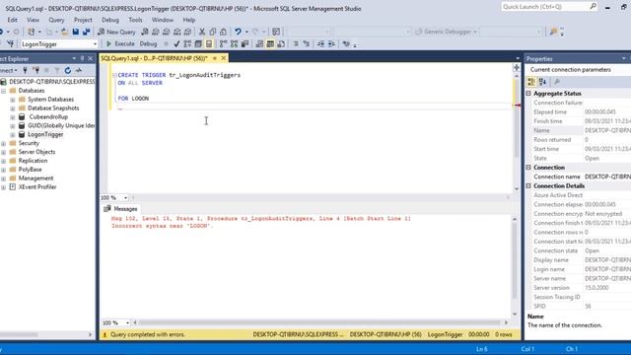The image size is (631, 355).
Task: Click the Save file icon
Action: (75, 32)
